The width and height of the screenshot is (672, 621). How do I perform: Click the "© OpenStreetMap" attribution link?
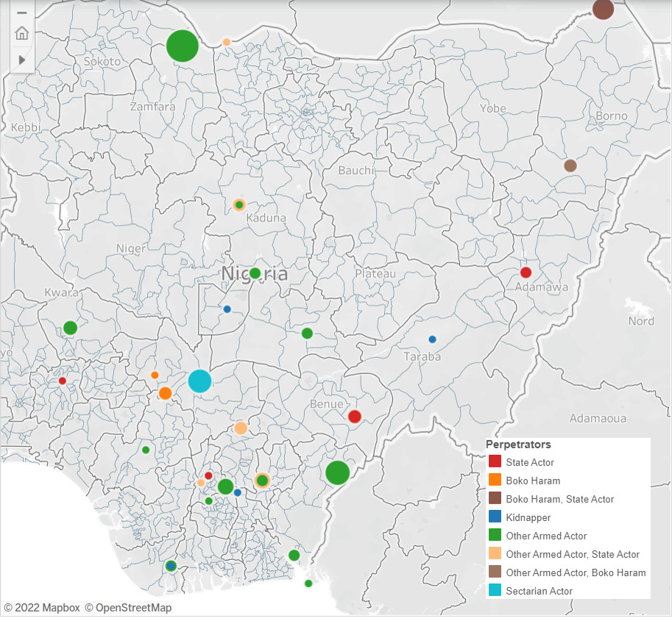click(130, 608)
